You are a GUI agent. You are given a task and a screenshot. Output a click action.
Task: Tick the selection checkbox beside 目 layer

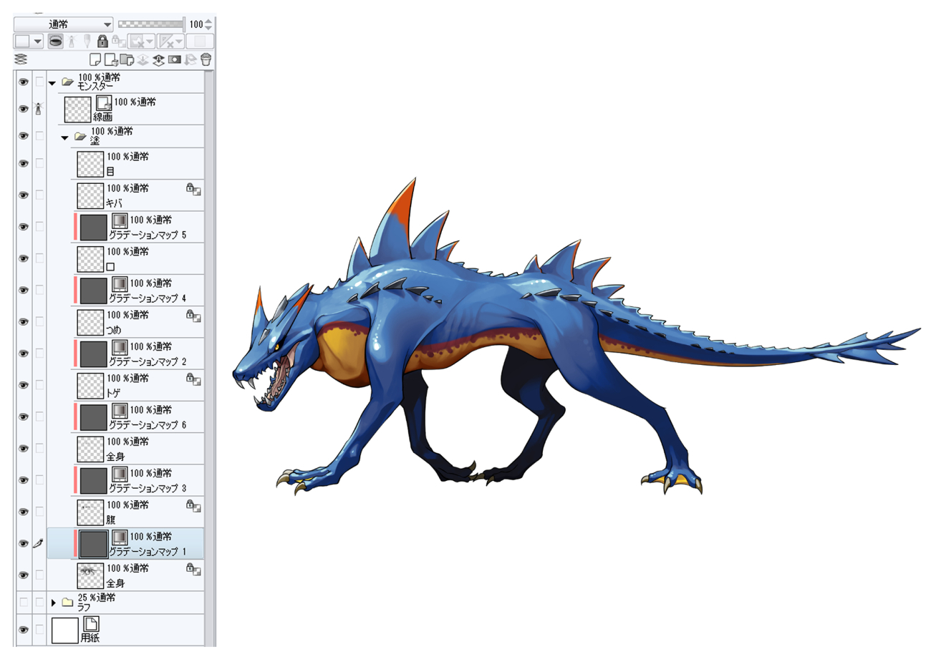[39, 163]
